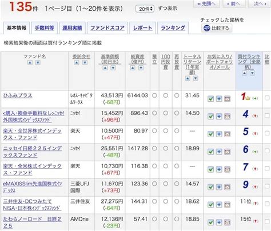271x231 pixels.
Task: Select the 基本情報 tab
Action: (17, 28)
